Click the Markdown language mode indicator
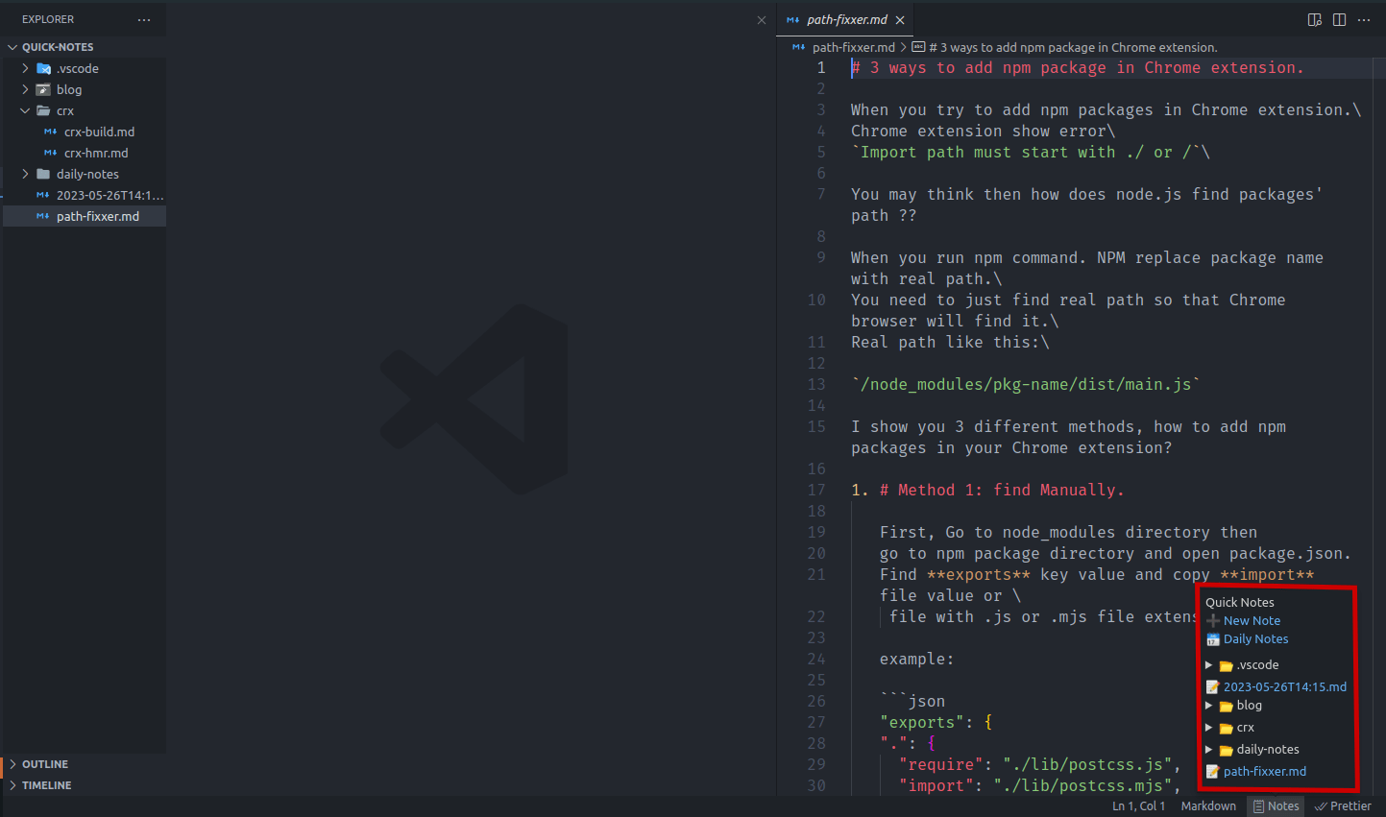The image size is (1386, 817). 1207,805
